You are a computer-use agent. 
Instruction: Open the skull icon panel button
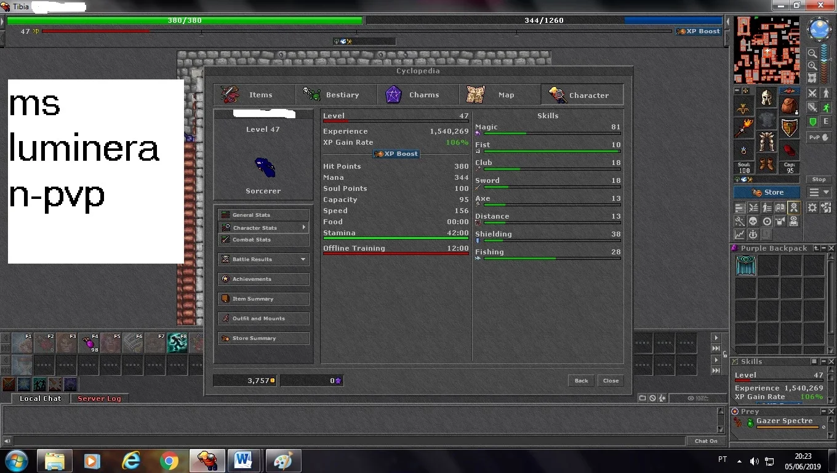[x=753, y=221]
